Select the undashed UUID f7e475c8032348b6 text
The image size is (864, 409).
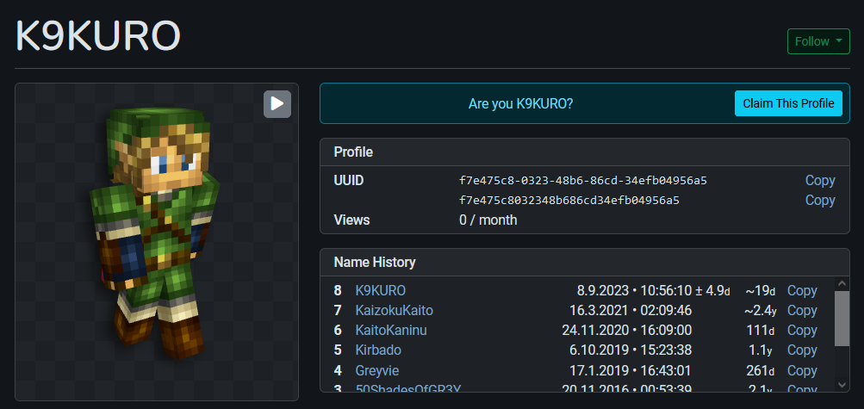pyautogui.click(x=569, y=201)
